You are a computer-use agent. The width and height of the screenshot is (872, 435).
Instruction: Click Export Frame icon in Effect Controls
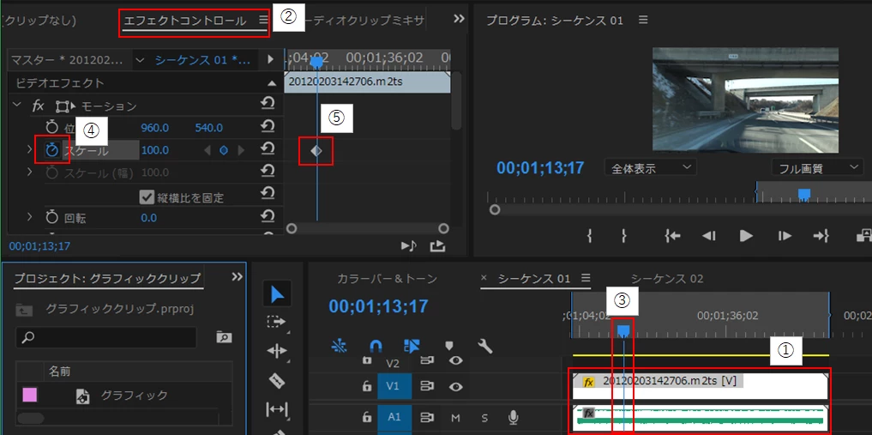pyautogui.click(x=437, y=245)
